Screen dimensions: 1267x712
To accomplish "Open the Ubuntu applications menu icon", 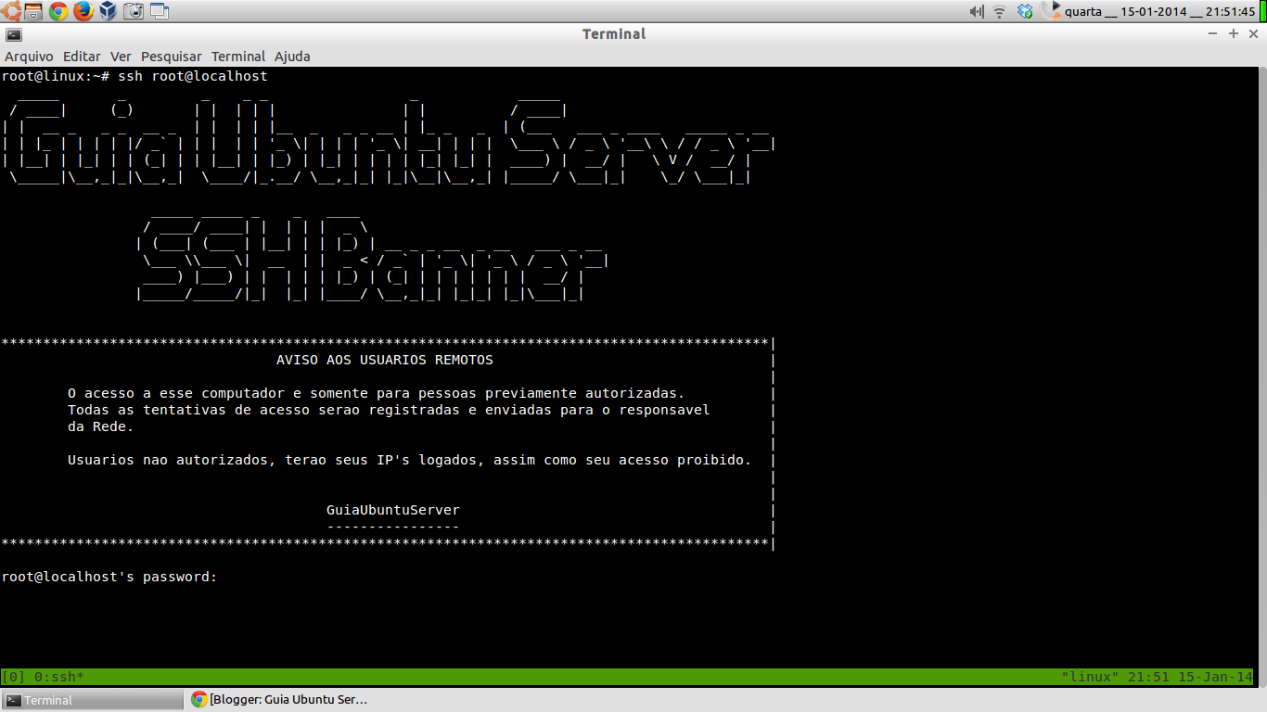I will coord(9,8).
